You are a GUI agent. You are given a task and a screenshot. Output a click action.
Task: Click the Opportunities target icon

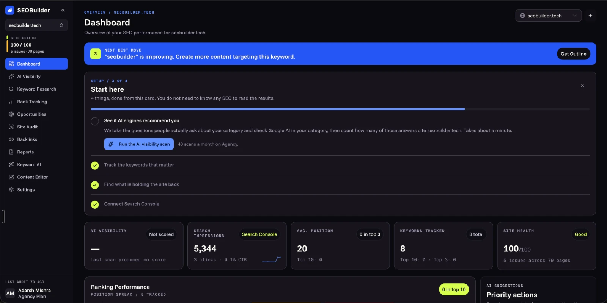11,114
